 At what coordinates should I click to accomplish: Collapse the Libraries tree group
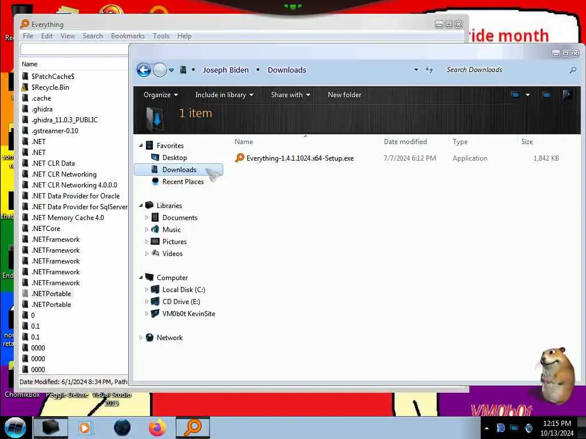(x=141, y=206)
